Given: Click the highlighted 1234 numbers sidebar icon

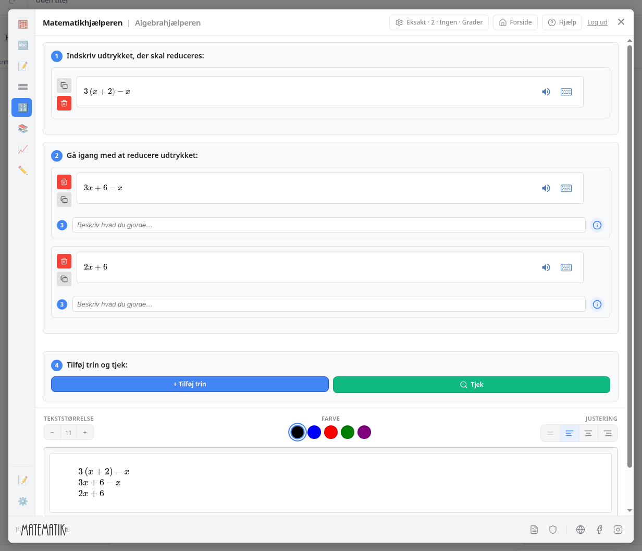Looking at the screenshot, I should tap(21, 107).
